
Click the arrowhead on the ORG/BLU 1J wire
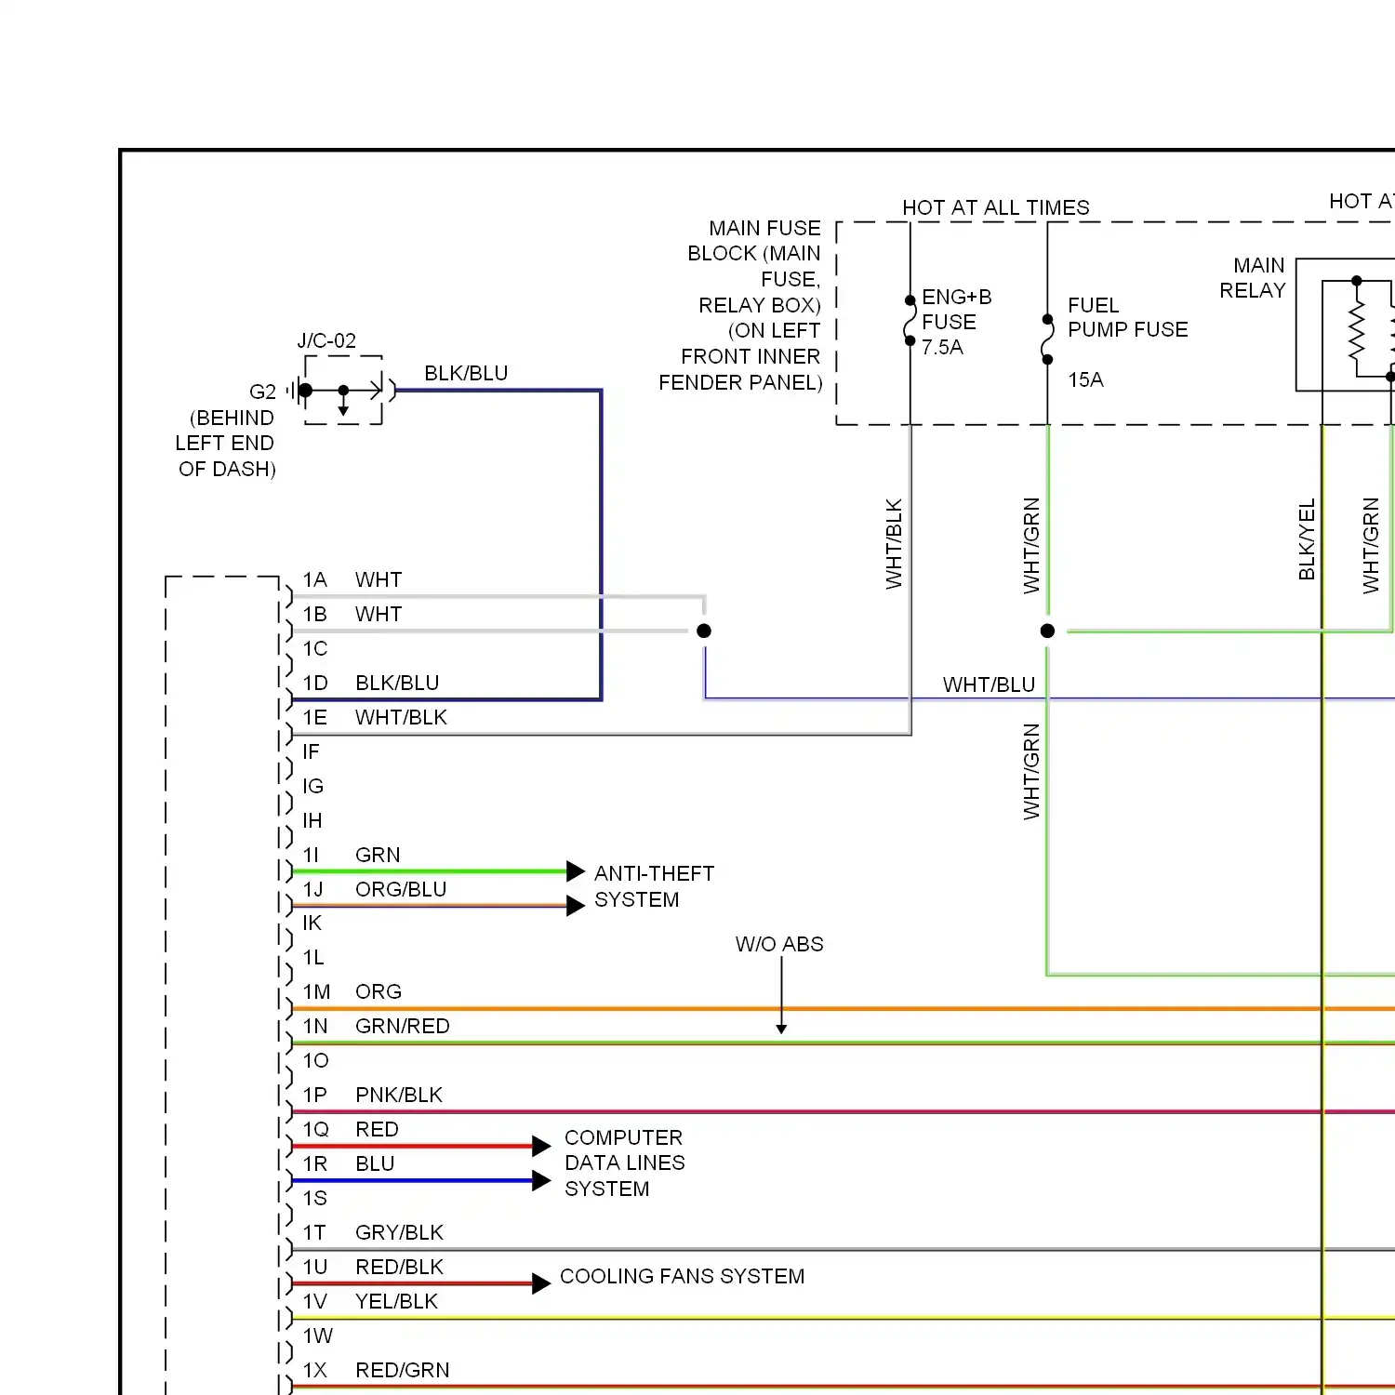[x=576, y=906]
